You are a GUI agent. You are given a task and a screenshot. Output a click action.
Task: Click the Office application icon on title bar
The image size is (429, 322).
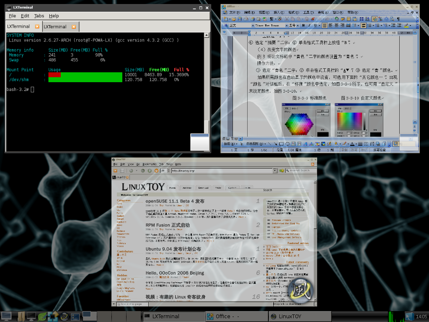pos(224,7)
